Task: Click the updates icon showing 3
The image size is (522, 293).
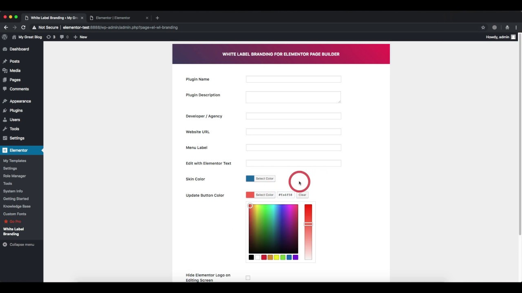Action: [x=51, y=37]
